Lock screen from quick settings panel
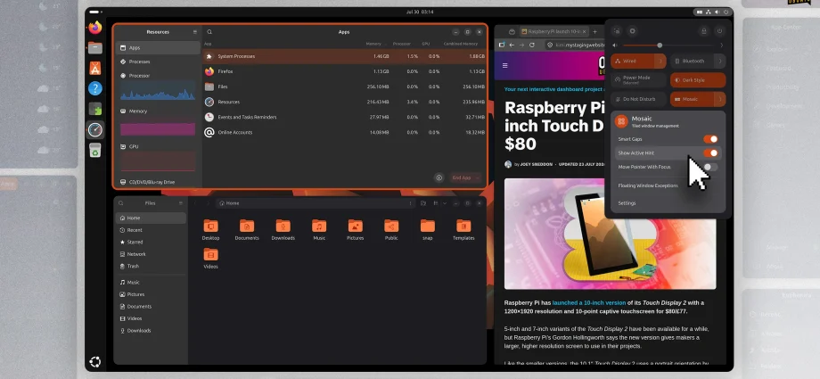Viewport: 820px width, 379px height. [704, 31]
